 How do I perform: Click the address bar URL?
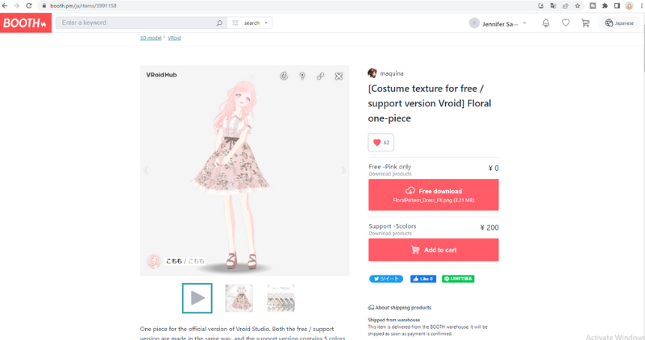click(x=83, y=6)
